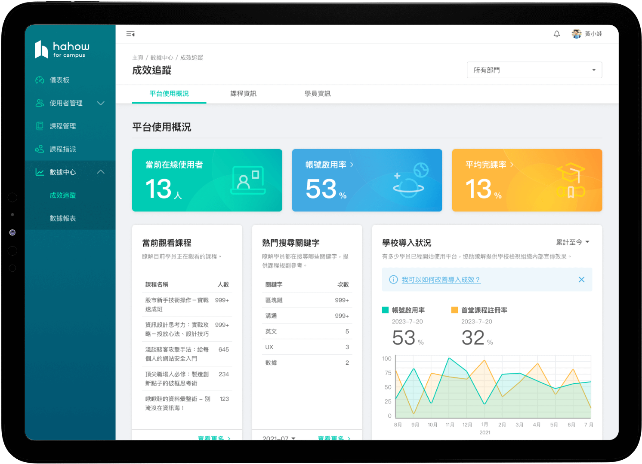This screenshot has width=642, height=464.
Task: Click the info icon in the blue banner
Action: pos(393,280)
